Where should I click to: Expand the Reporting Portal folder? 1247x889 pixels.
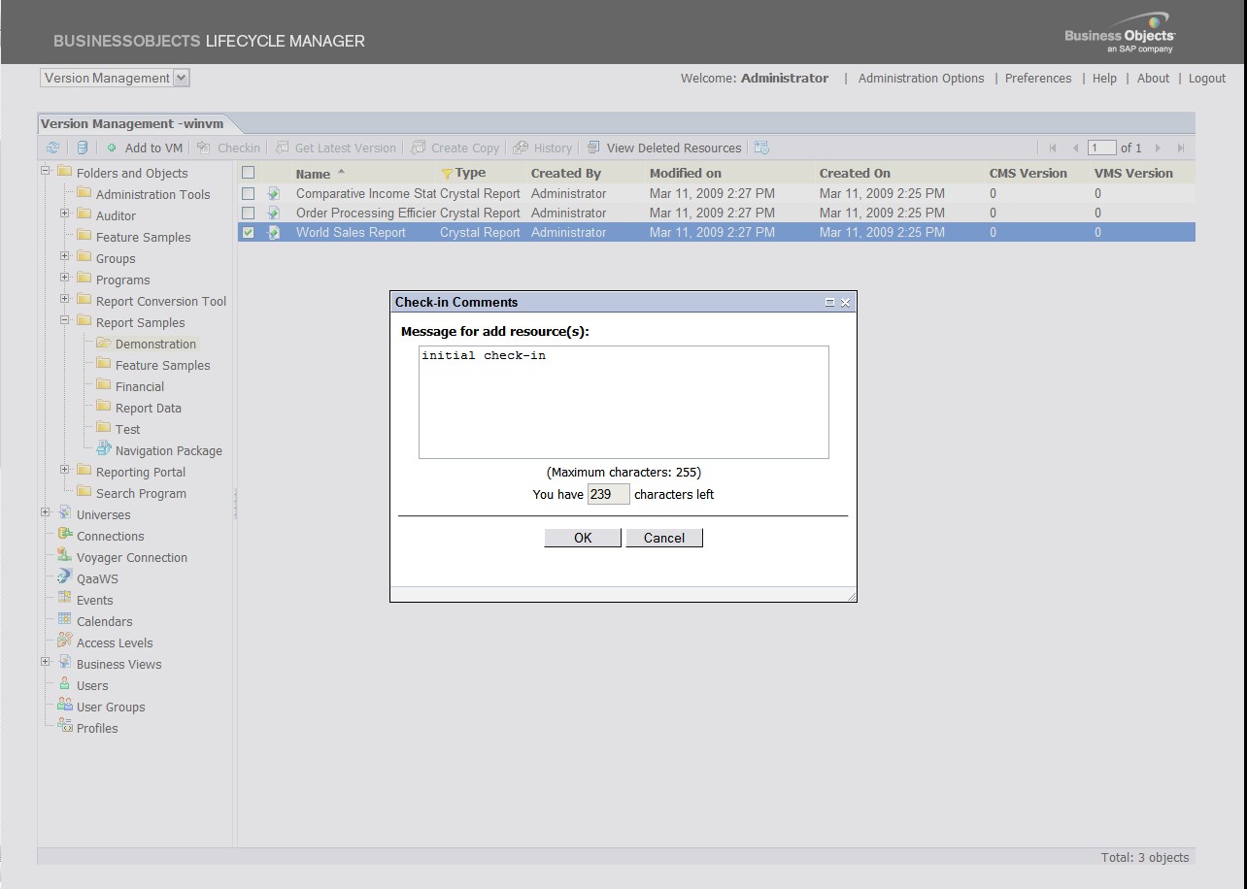[x=64, y=470]
